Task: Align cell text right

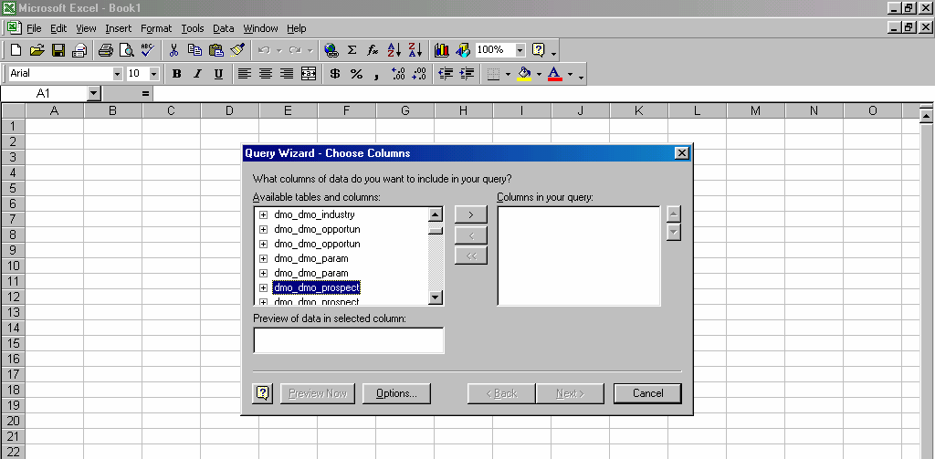Action: [287, 74]
